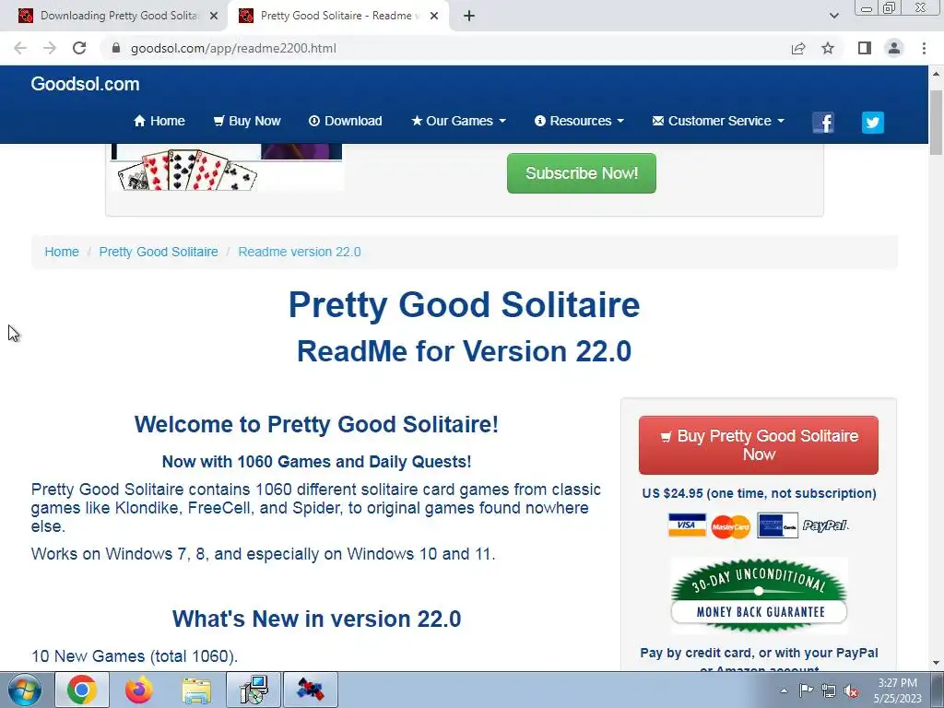This screenshot has width=944, height=708.
Task: Click Buy Pretty Good Solitaire Now button
Action: [759, 445]
